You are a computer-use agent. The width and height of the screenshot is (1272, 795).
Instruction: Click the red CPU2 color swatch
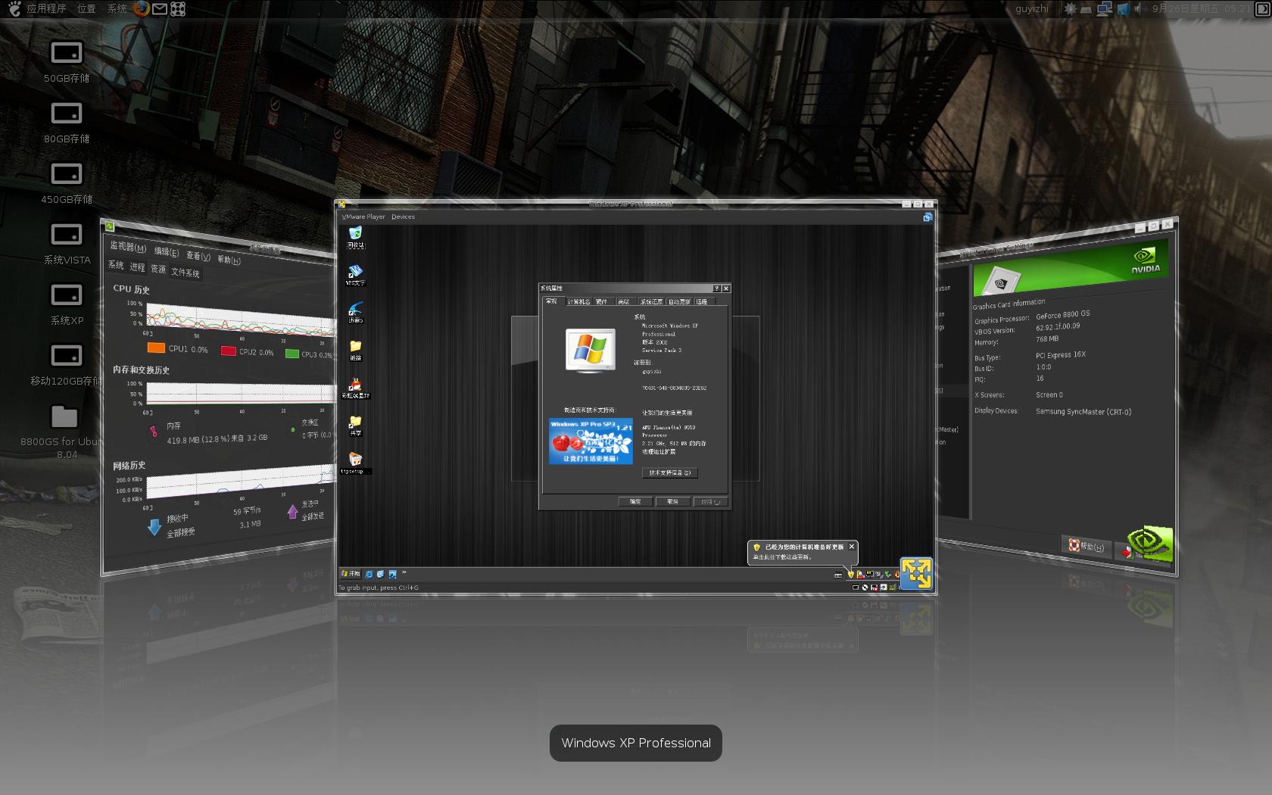(228, 351)
